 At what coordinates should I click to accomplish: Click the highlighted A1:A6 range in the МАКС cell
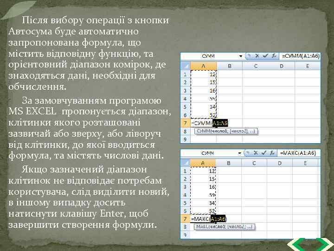218,219
